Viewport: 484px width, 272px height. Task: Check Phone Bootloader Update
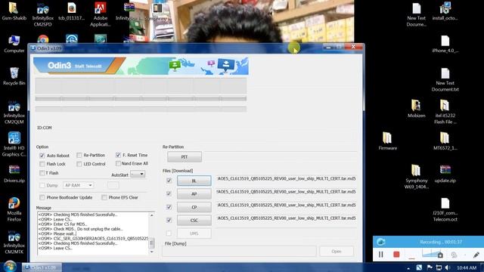click(x=42, y=197)
